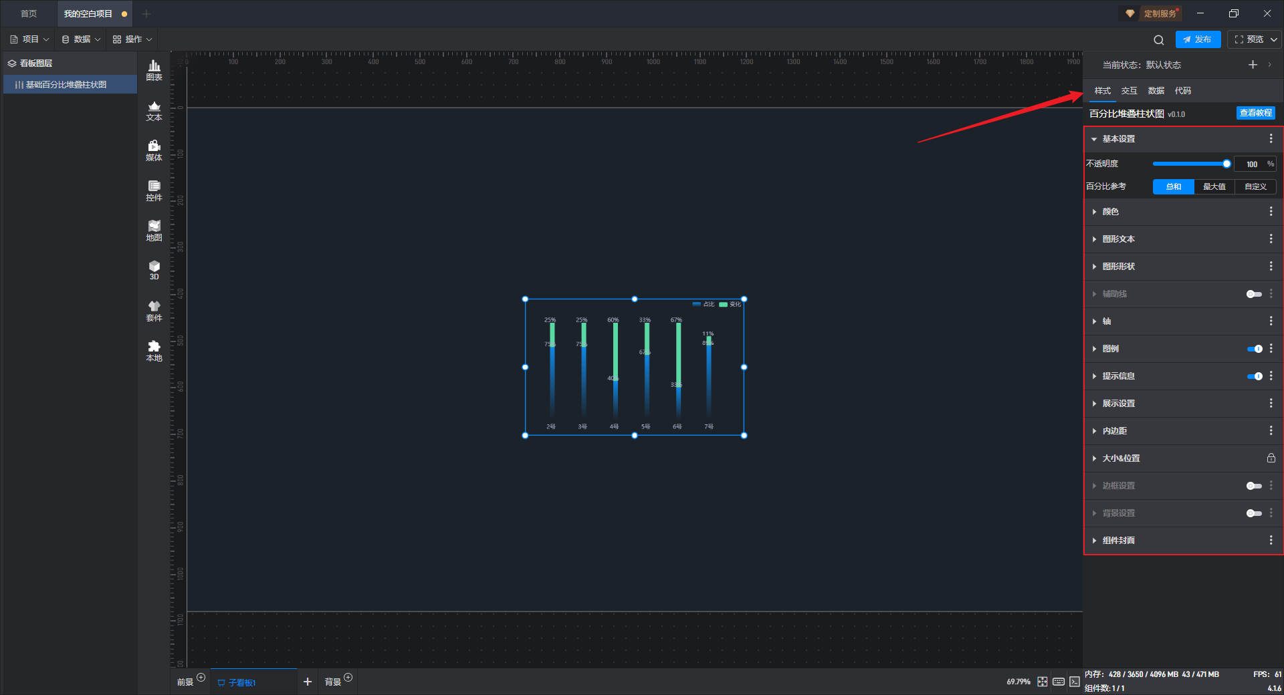
Task: Switch to the 交互 interaction tab
Action: click(x=1129, y=91)
